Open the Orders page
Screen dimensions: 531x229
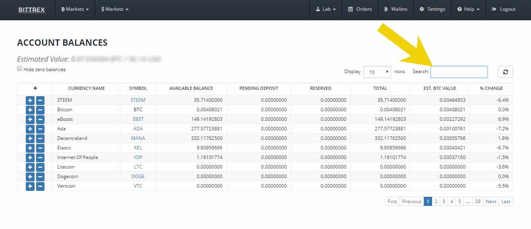[360, 9]
